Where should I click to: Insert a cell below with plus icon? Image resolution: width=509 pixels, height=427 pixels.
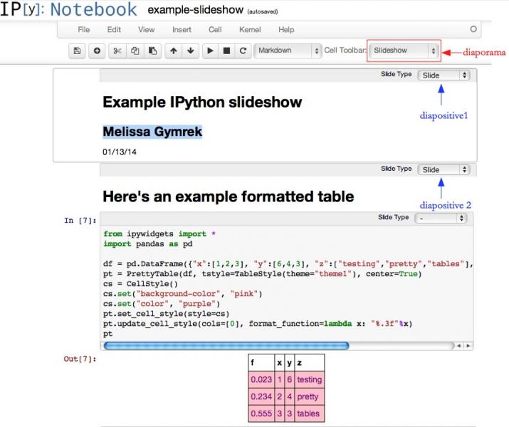[95, 51]
